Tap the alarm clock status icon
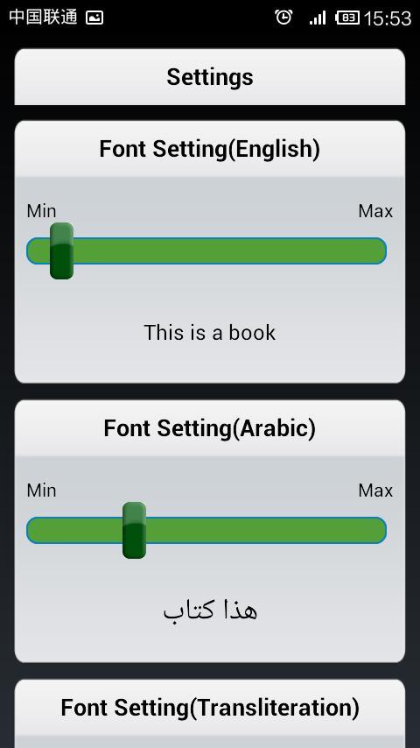420x748 pixels. click(x=283, y=18)
